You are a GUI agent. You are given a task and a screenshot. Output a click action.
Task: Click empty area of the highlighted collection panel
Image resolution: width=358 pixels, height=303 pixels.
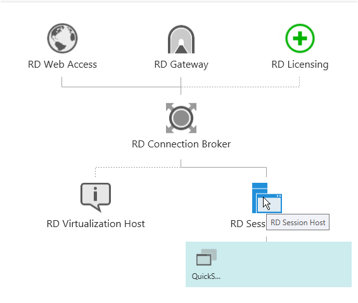tap(285, 264)
